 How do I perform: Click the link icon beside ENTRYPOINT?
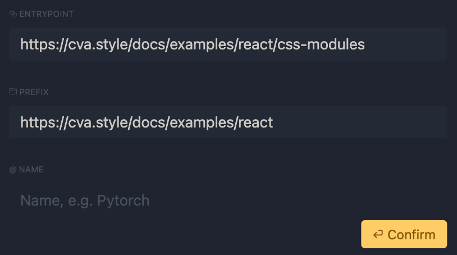[x=13, y=14]
